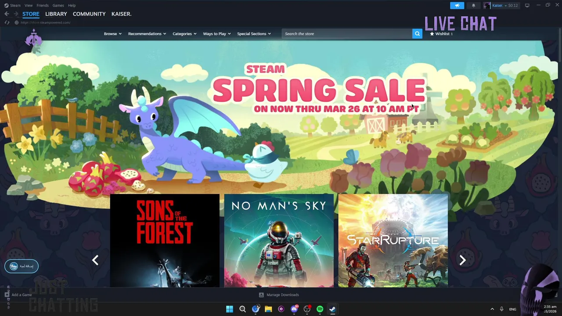Show next carousel games with right arrow
The image size is (562, 316).
click(x=462, y=260)
